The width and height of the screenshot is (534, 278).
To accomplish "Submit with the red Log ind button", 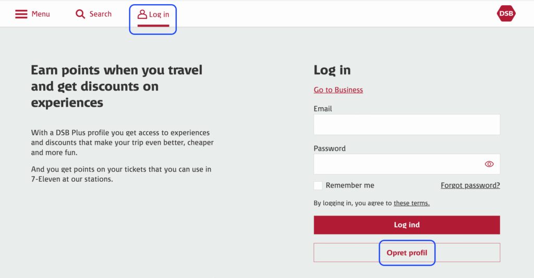I will pos(407,225).
